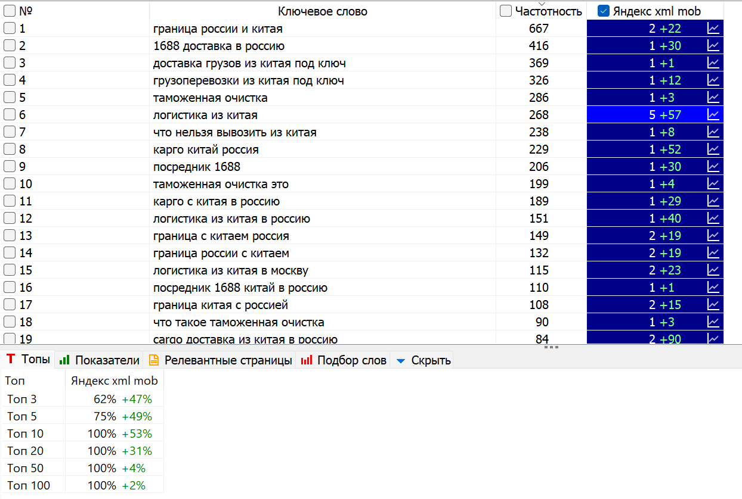This screenshot has height=499, width=742.
Task: Open chart icon for '1688 доставка в россию'
Action: (x=713, y=46)
